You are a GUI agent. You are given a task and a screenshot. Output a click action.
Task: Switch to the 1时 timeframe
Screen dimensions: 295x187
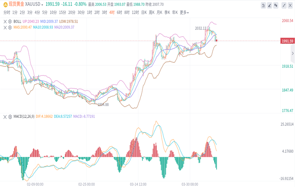point(89,13)
